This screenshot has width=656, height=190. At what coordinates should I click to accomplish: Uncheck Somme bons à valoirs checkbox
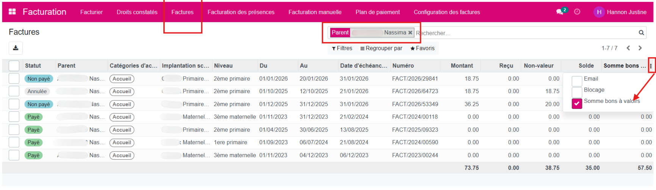576,103
